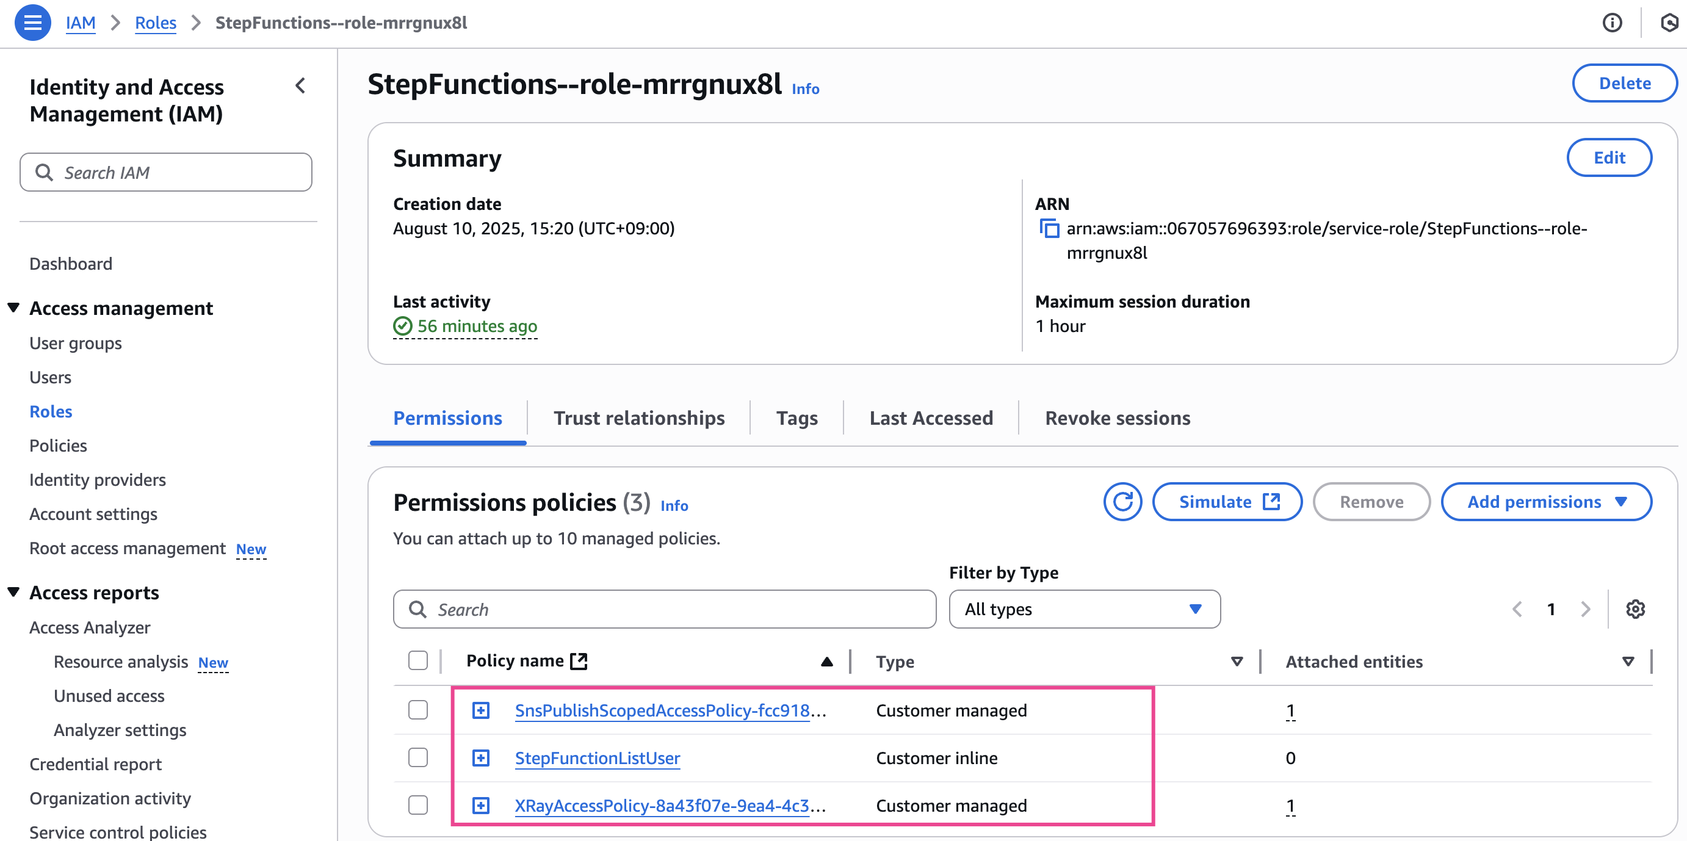Screen dimensions: 1687x841
Task: Open the XRayAccessPolicy policy link
Action: (662, 806)
